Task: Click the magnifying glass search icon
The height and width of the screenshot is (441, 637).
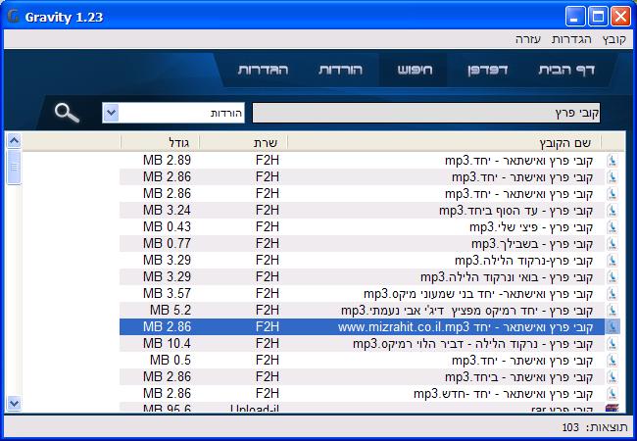Action: click(67, 113)
